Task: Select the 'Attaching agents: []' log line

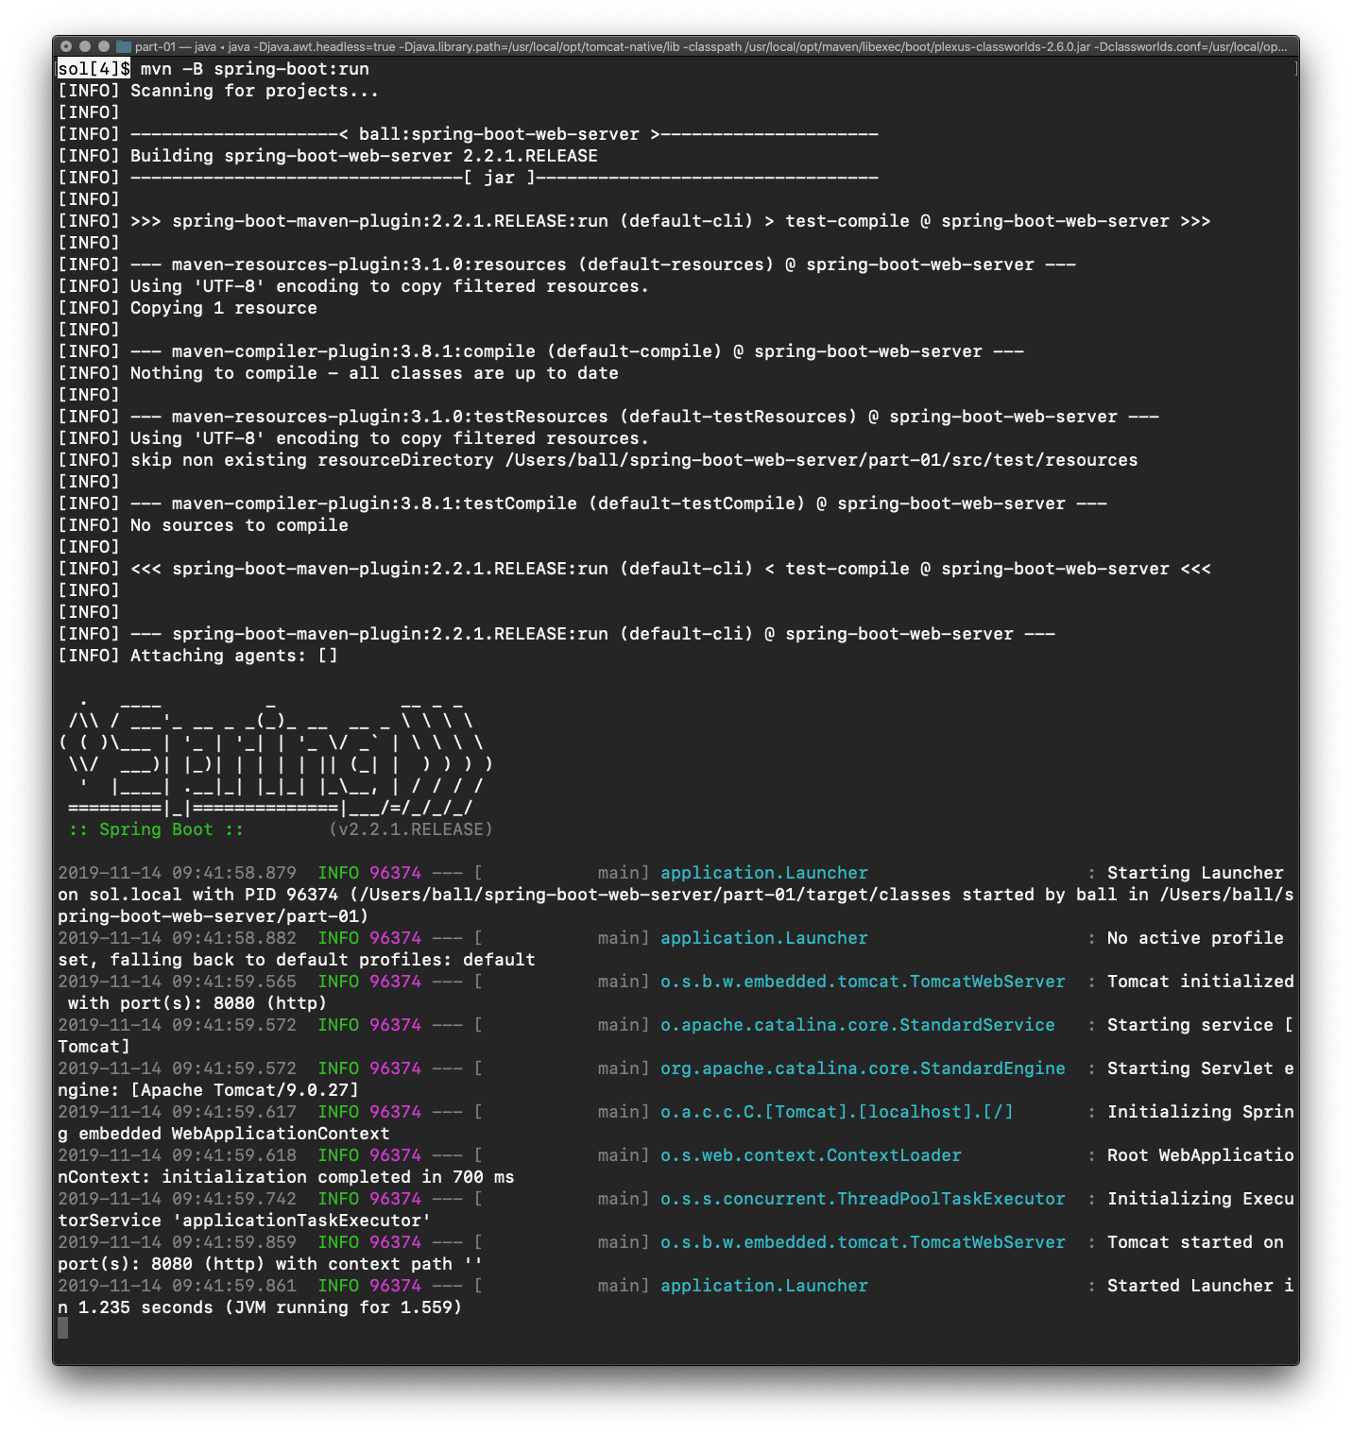Action: pyautogui.click(x=231, y=655)
